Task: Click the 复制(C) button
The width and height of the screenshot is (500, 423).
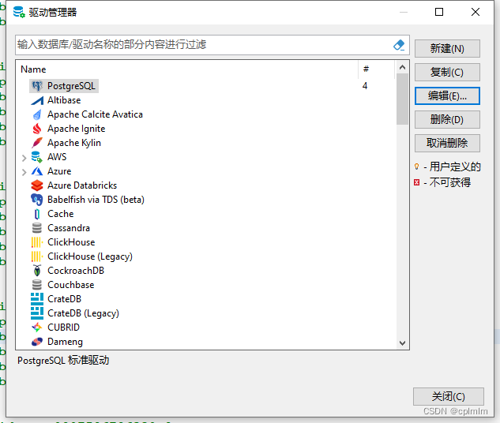Action: pyautogui.click(x=447, y=72)
